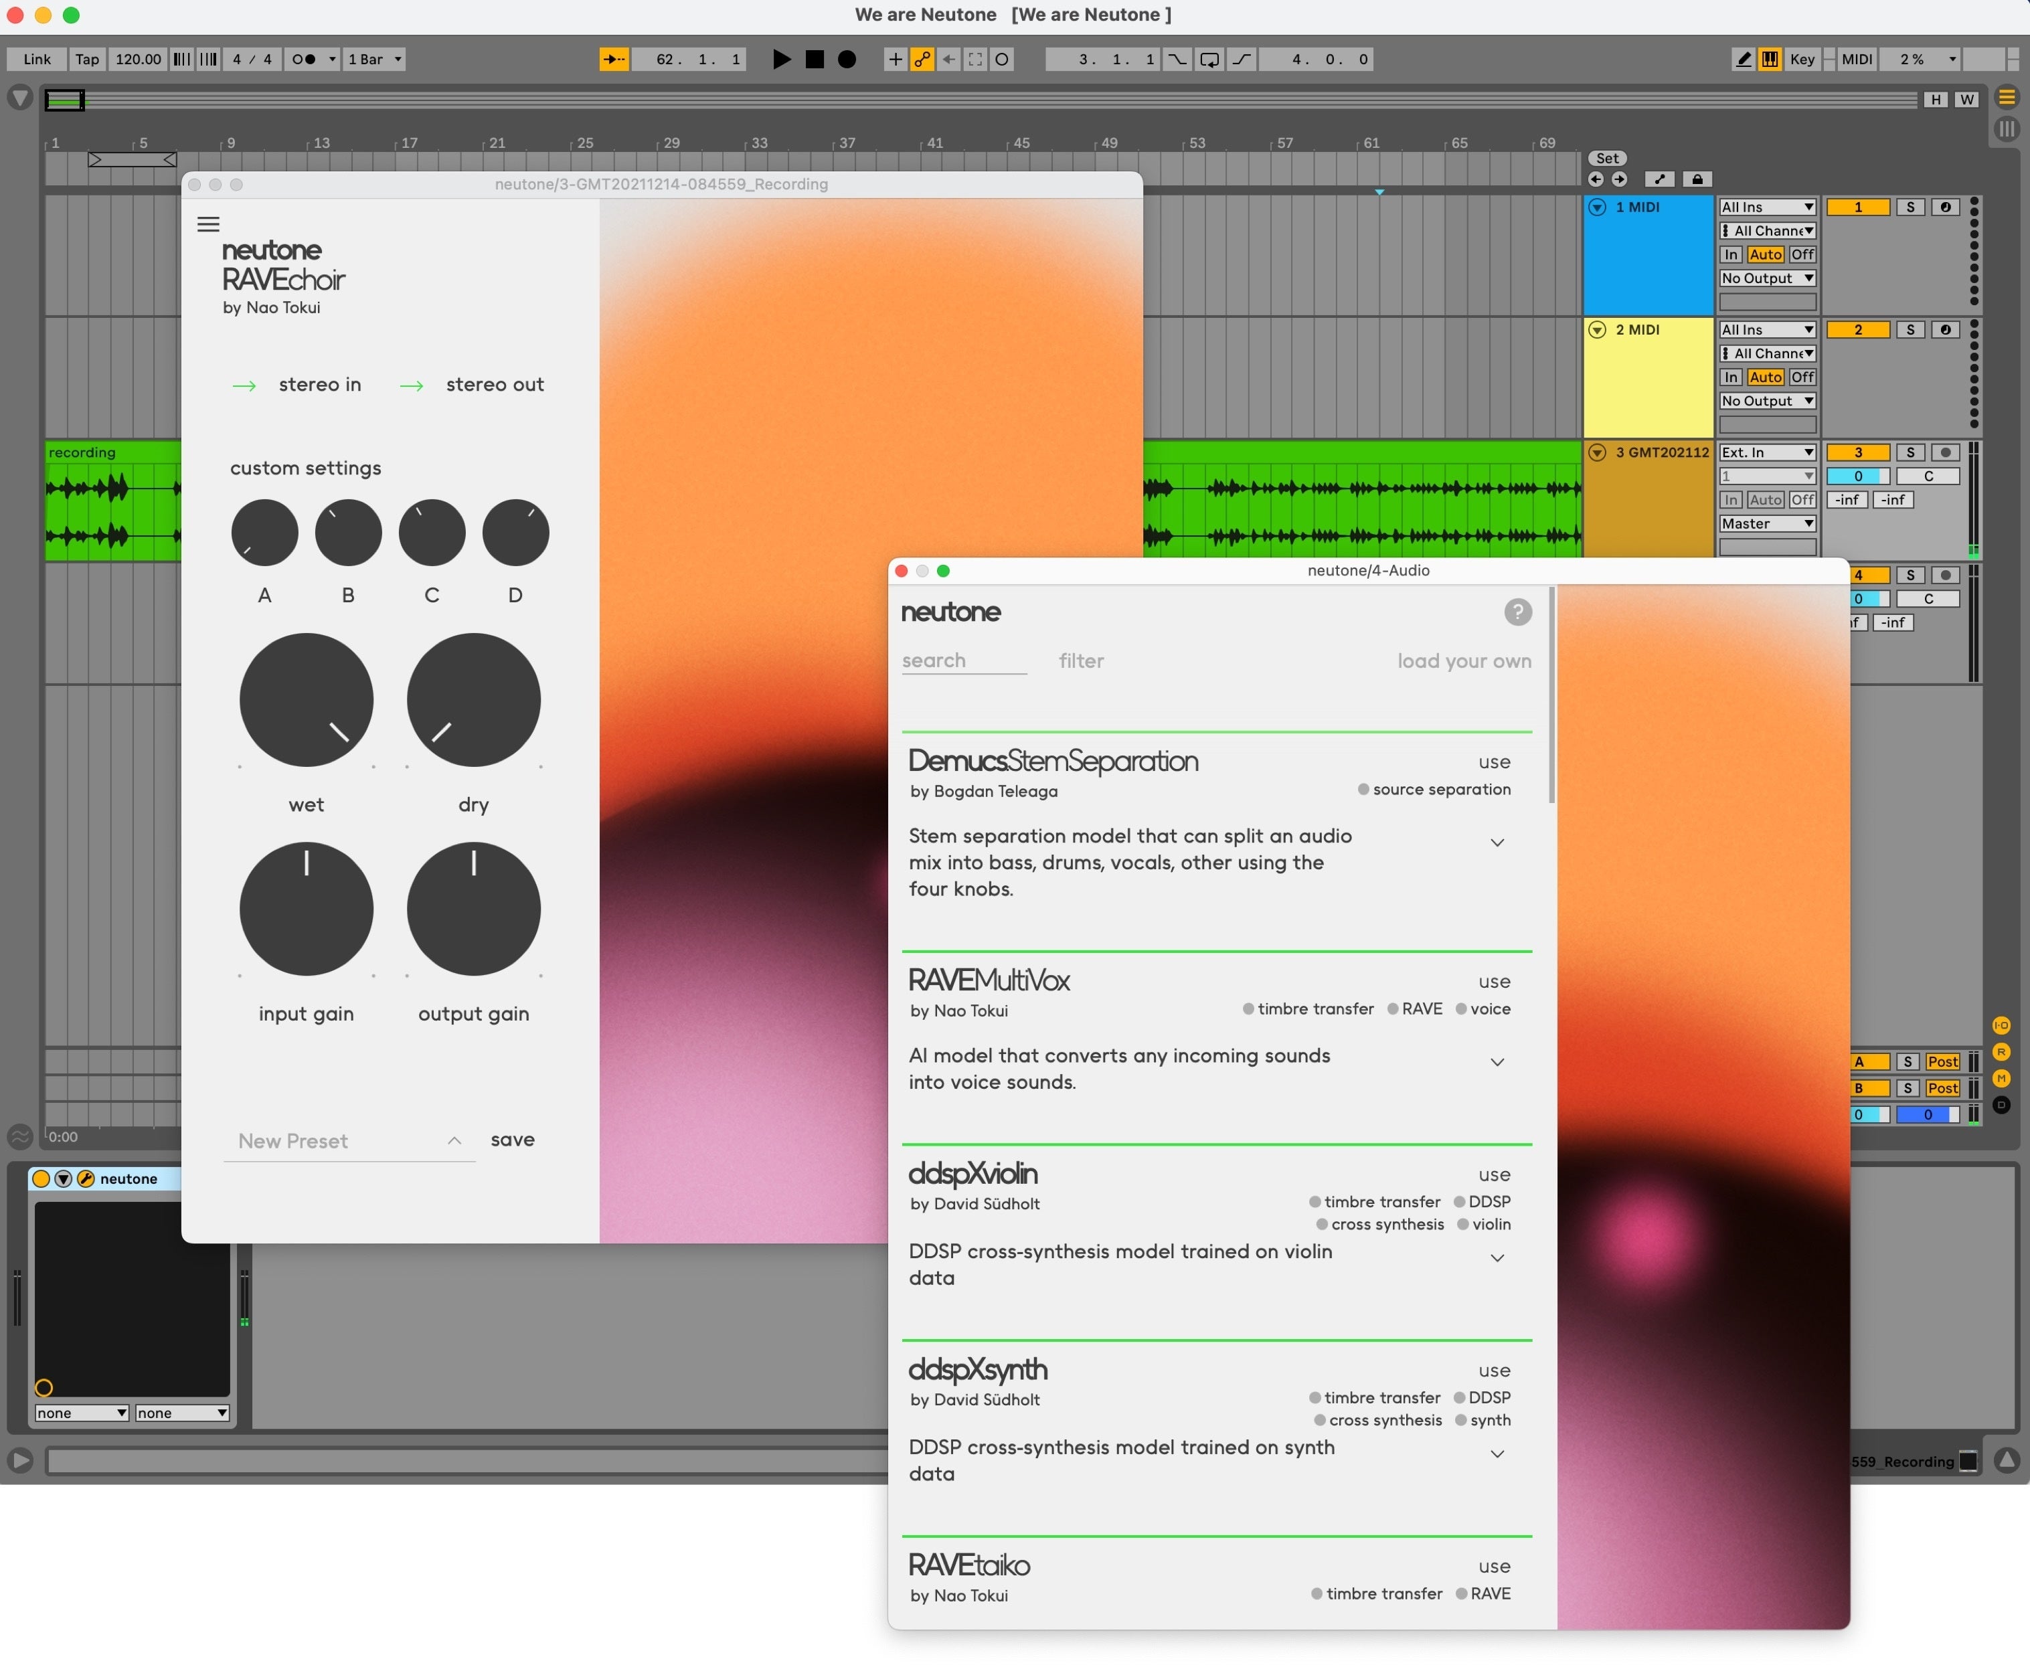
Task: Set track 2 MIDI monitoring to In
Action: pos(1730,376)
